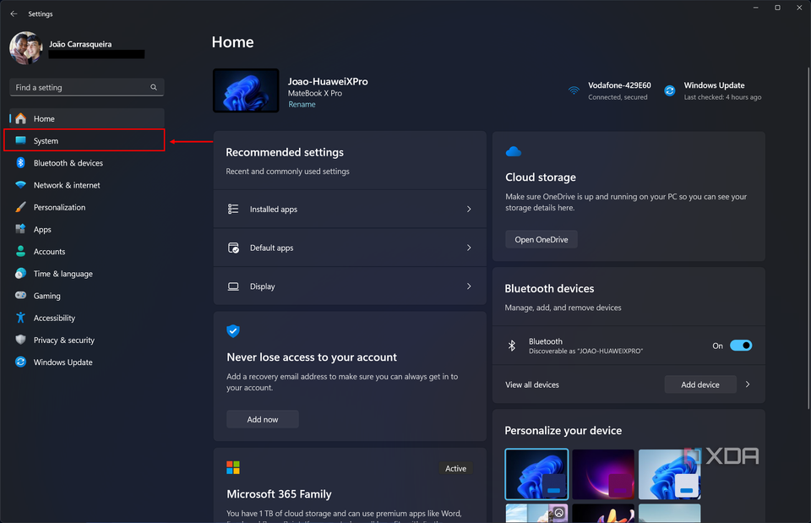Click the Installed apps list icon

233,209
